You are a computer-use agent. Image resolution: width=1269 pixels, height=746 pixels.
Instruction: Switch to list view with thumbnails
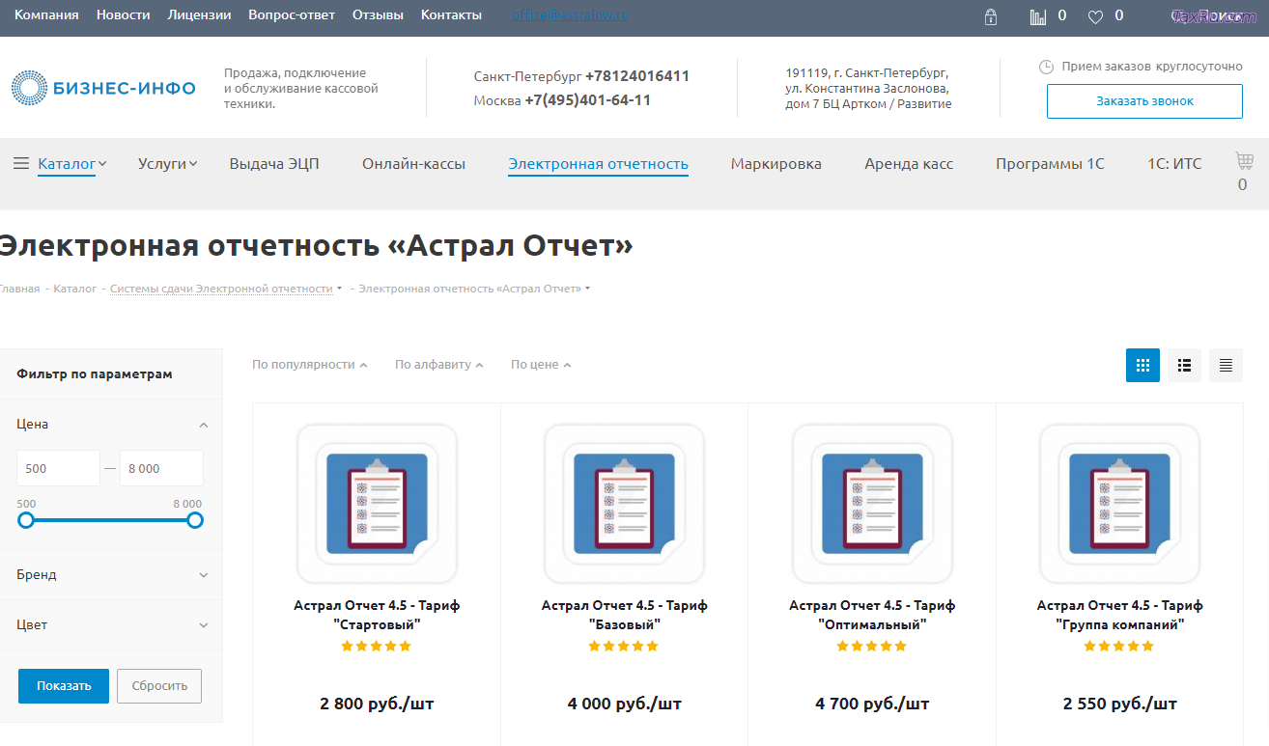click(1184, 366)
